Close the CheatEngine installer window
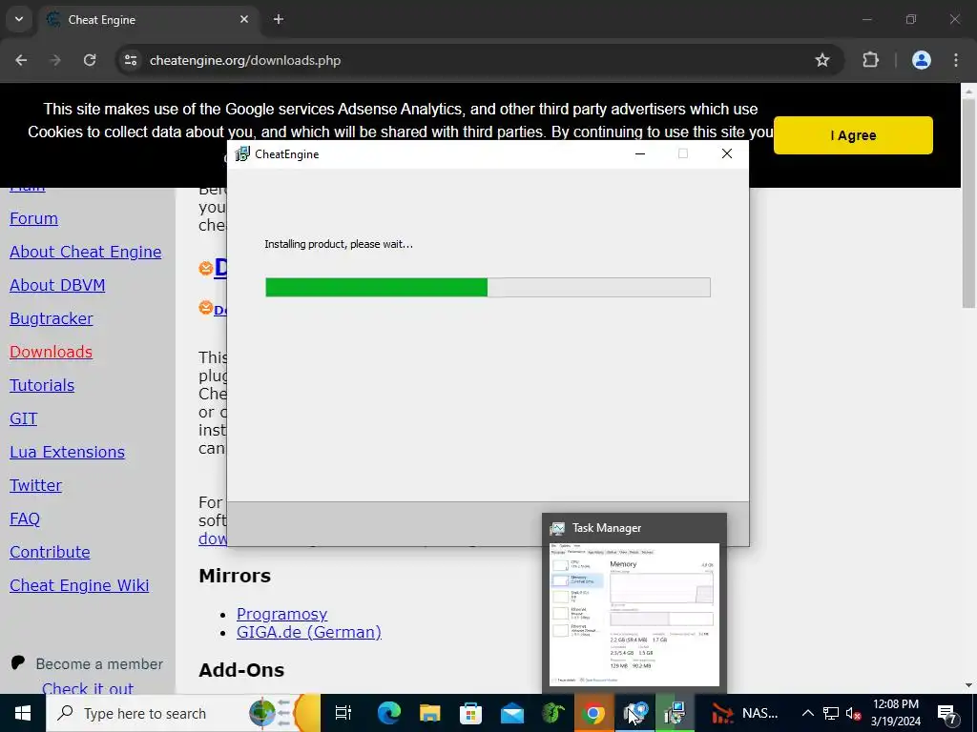 tap(726, 153)
